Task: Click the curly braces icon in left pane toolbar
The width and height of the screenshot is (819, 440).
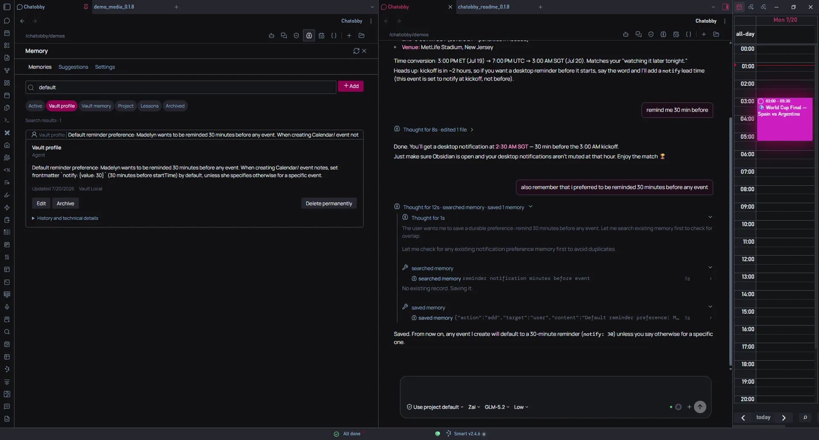Action: click(334, 36)
